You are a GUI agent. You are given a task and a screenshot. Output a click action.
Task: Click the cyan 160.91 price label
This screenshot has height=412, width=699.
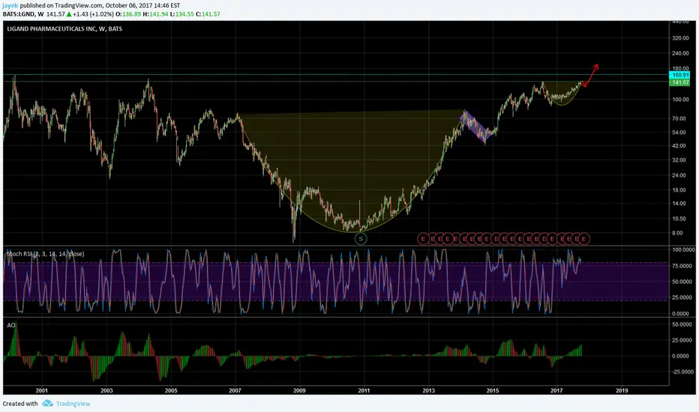(x=679, y=75)
